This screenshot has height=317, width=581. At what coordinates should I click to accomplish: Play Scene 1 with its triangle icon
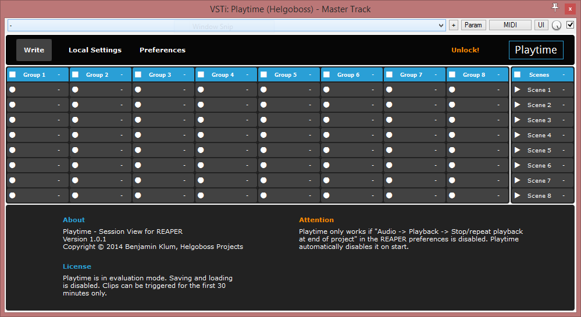[x=517, y=90]
